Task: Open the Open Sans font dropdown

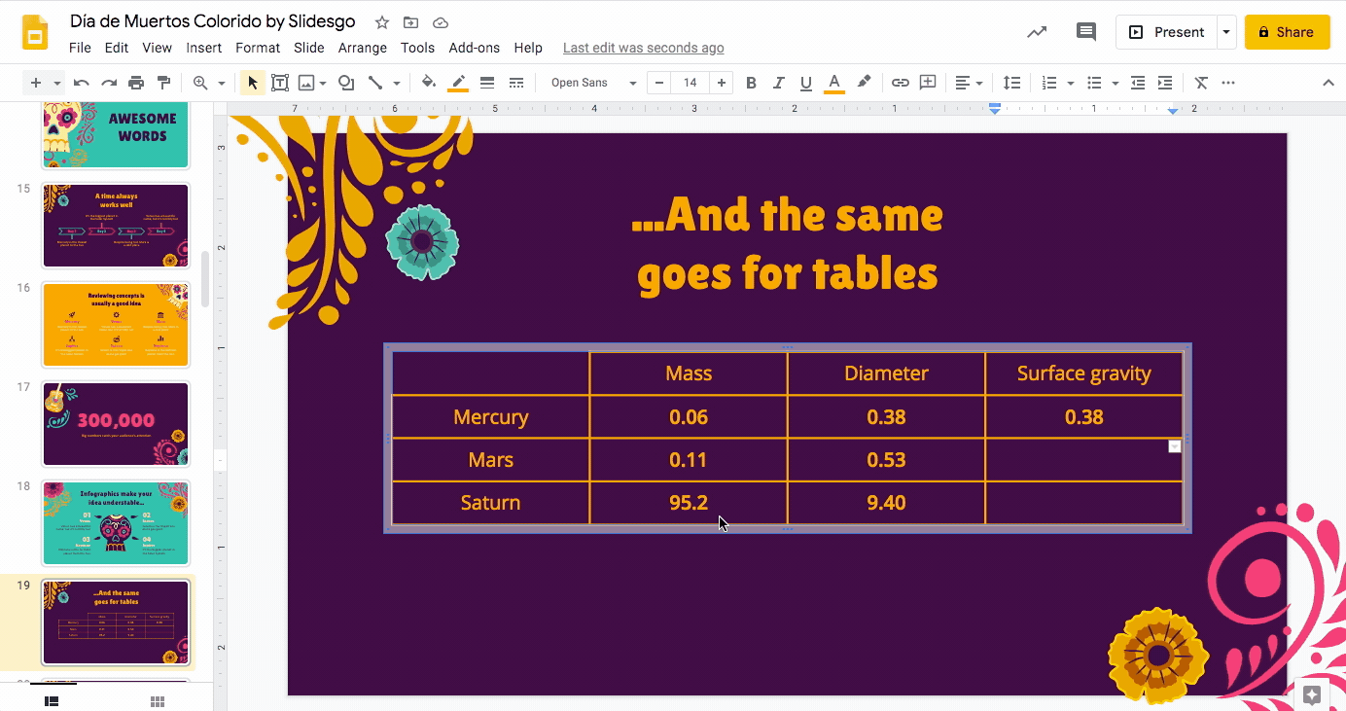Action: [x=593, y=83]
